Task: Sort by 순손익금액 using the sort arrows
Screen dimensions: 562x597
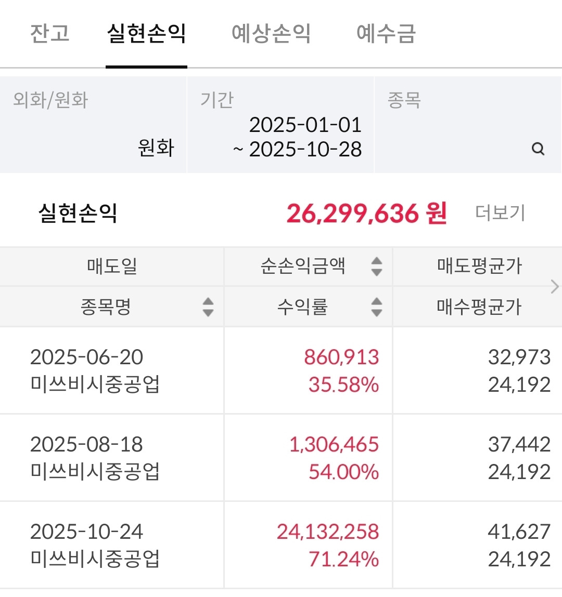Action: point(377,267)
